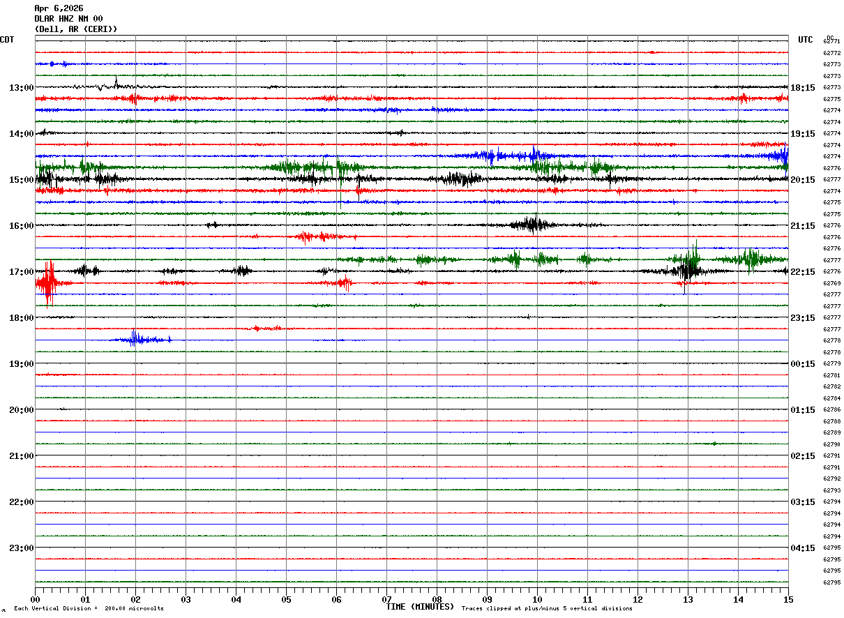Viewport: 844px width, 618px height.
Task: Select the 20:00 CDT time label
Action: 22,410
